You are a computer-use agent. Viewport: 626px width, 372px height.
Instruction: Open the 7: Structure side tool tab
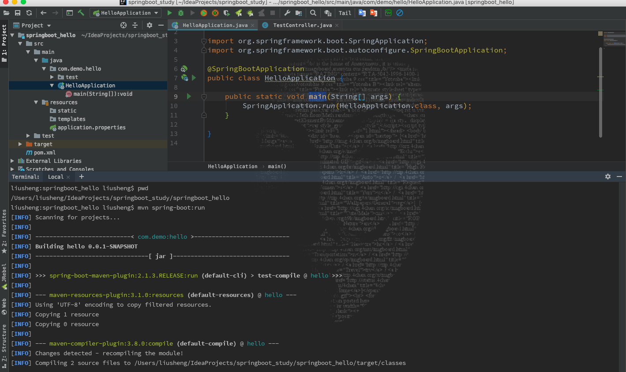(x=4, y=346)
